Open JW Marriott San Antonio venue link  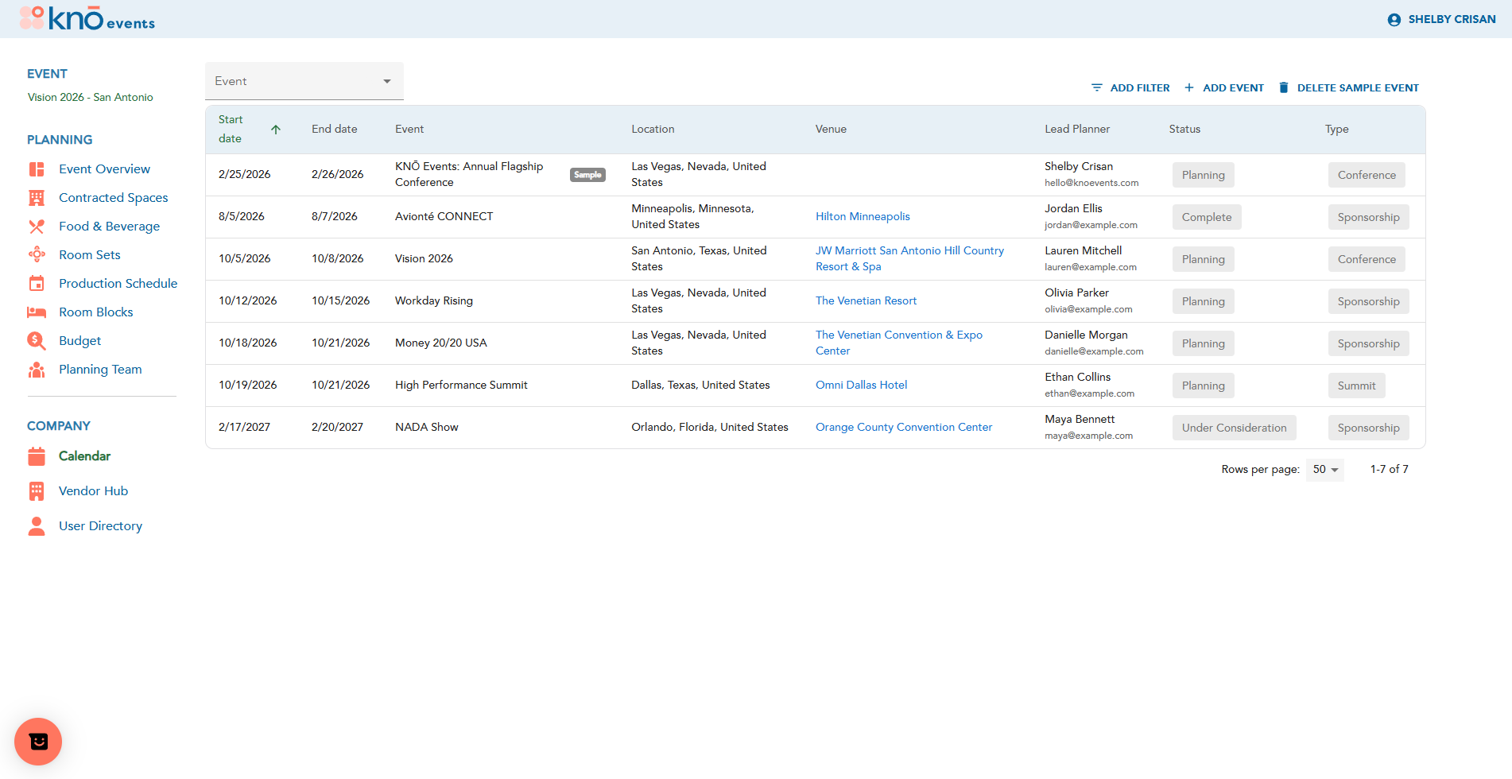coord(909,259)
